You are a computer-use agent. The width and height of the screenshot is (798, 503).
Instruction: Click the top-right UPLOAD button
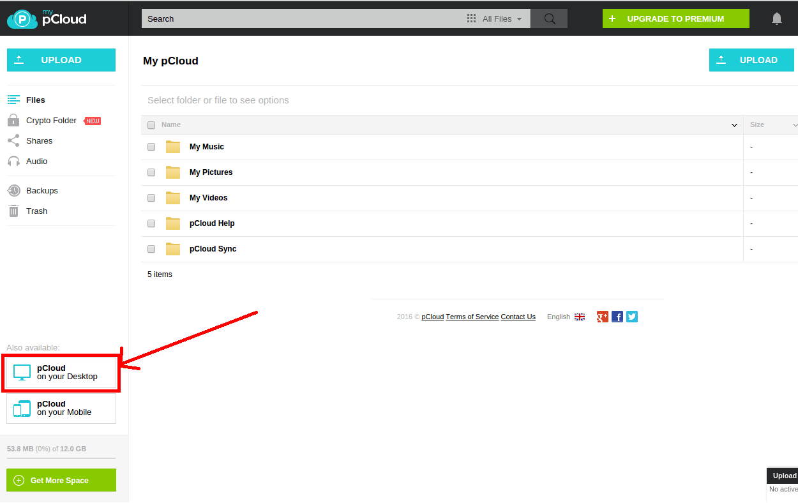tap(751, 60)
